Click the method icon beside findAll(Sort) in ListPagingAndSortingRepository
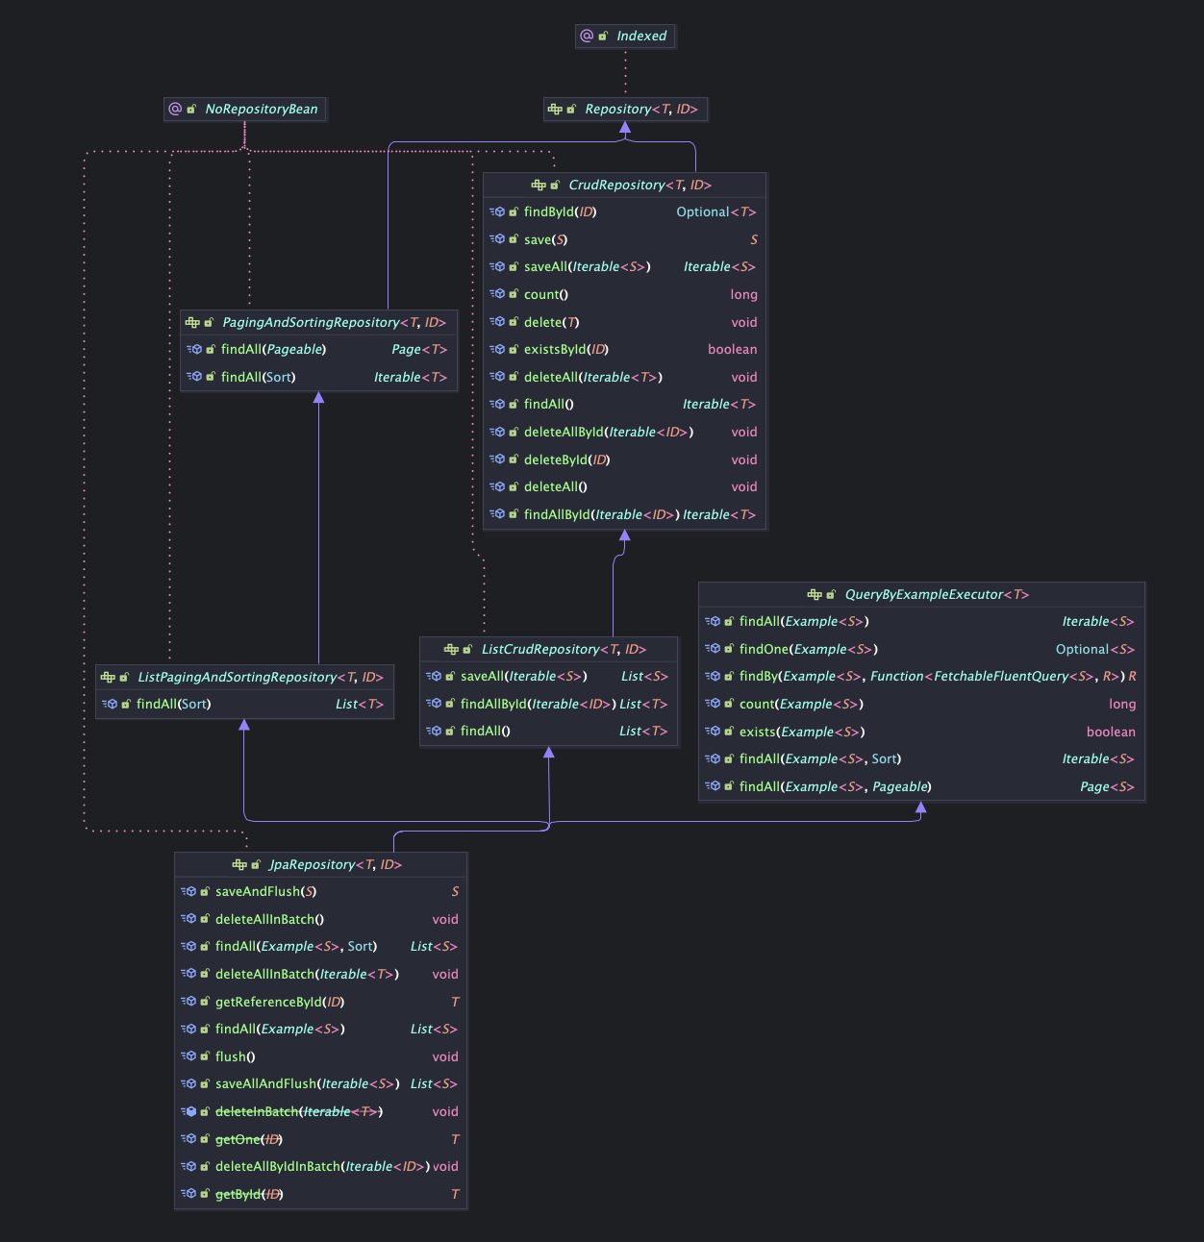 110,704
